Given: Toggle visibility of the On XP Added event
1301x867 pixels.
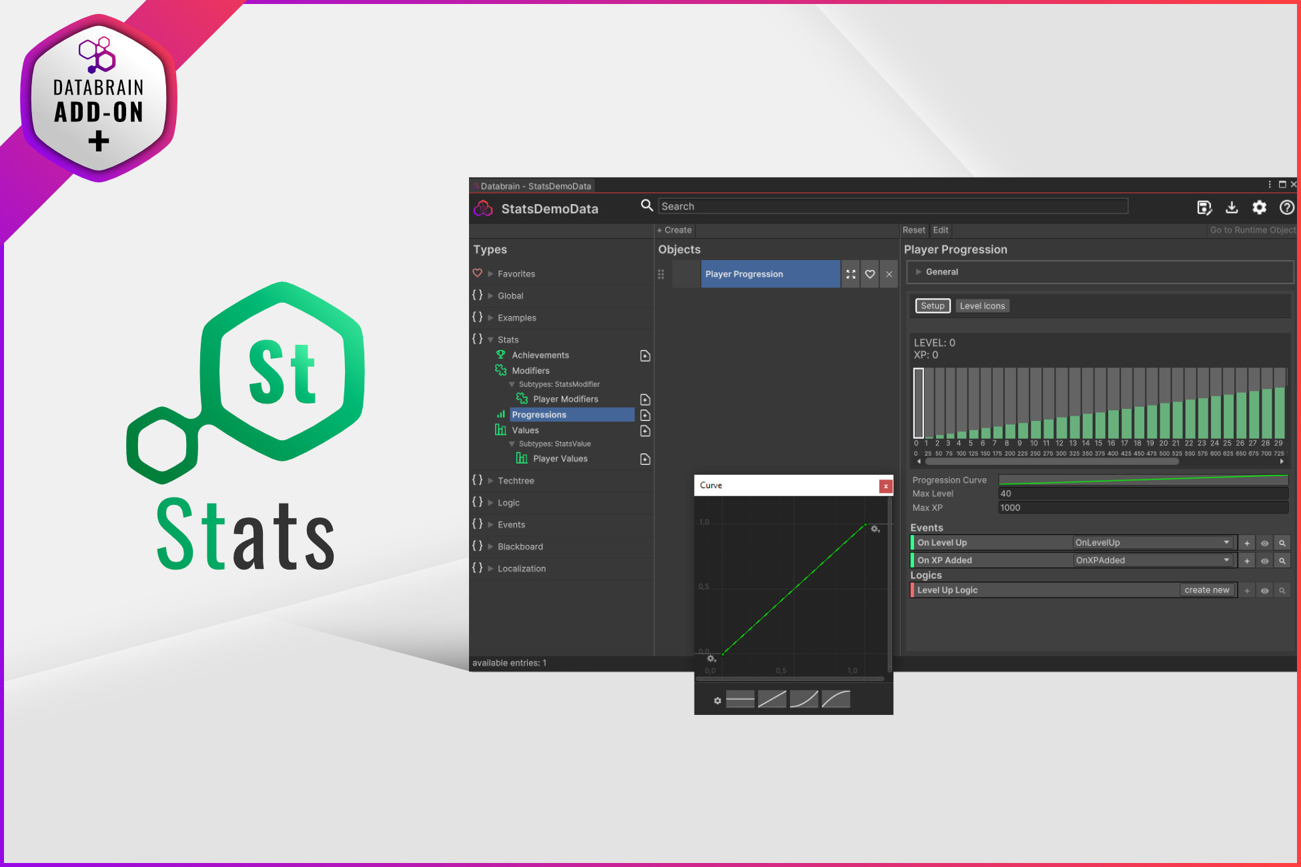Looking at the screenshot, I should click(x=1265, y=560).
